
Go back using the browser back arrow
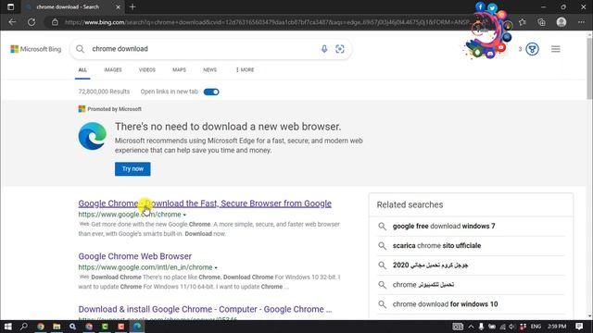tap(12, 22)
